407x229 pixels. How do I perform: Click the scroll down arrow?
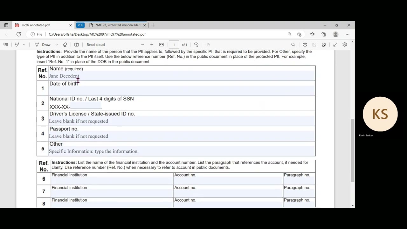352,205
